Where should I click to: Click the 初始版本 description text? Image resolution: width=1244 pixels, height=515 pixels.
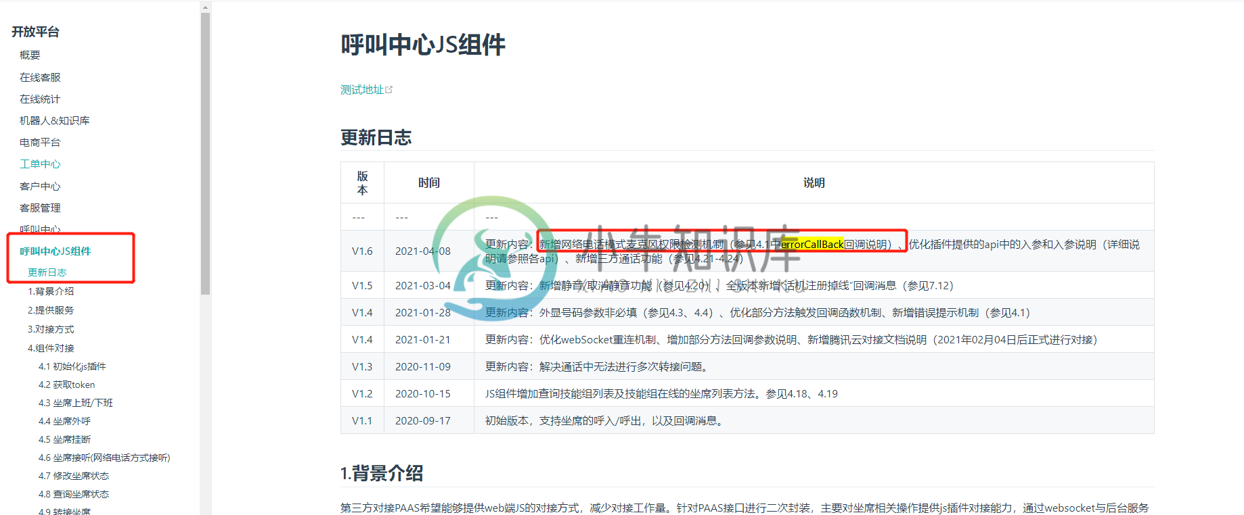click(606, 420)
